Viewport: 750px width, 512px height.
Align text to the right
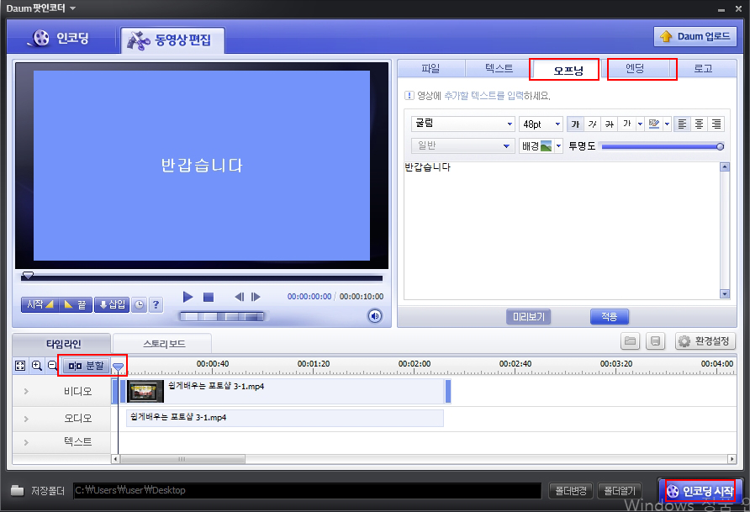click(x=716, y=124)
